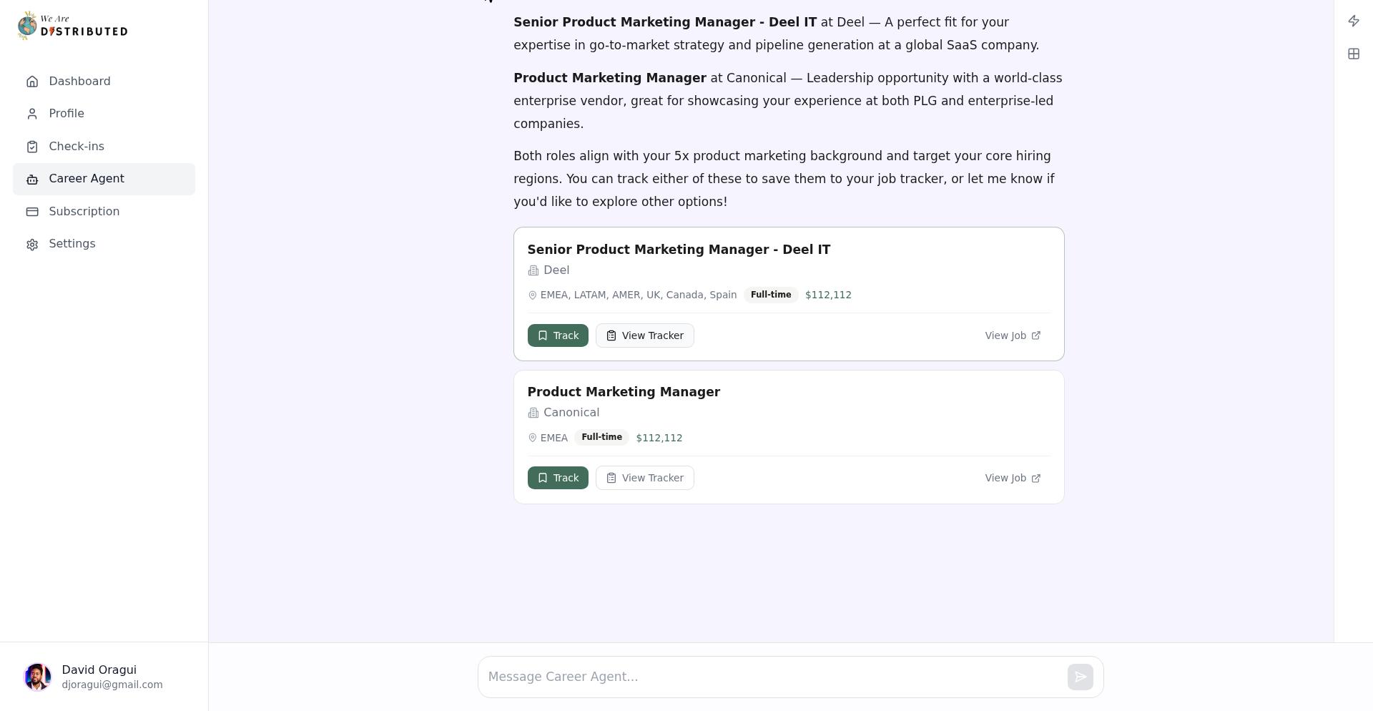1373x711 pixels.
Task: Open the Career Agent section
Action: pyautogui.click(x=86, y=178)
